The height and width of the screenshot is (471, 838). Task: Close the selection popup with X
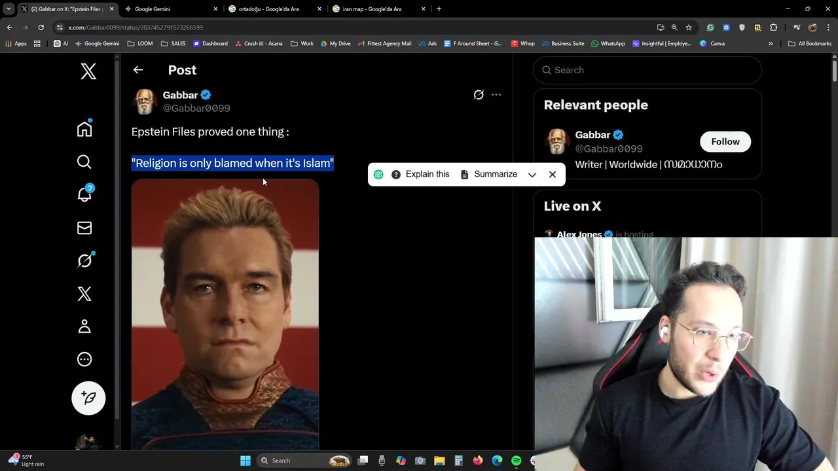point(553,175)
